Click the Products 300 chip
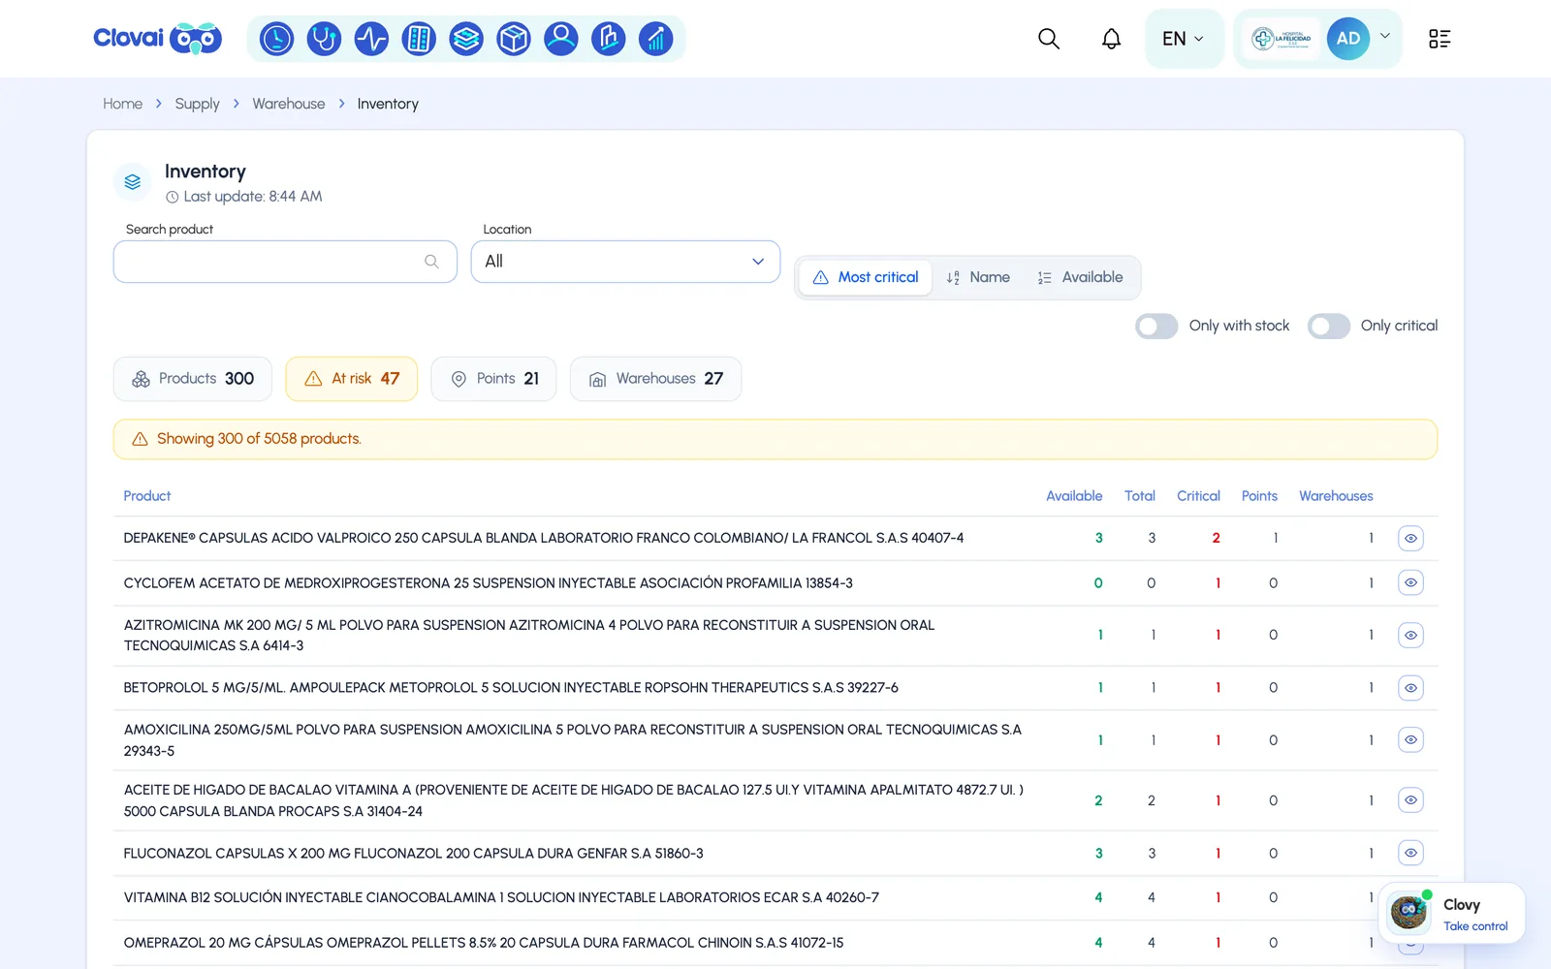 [x=193, y=379]
